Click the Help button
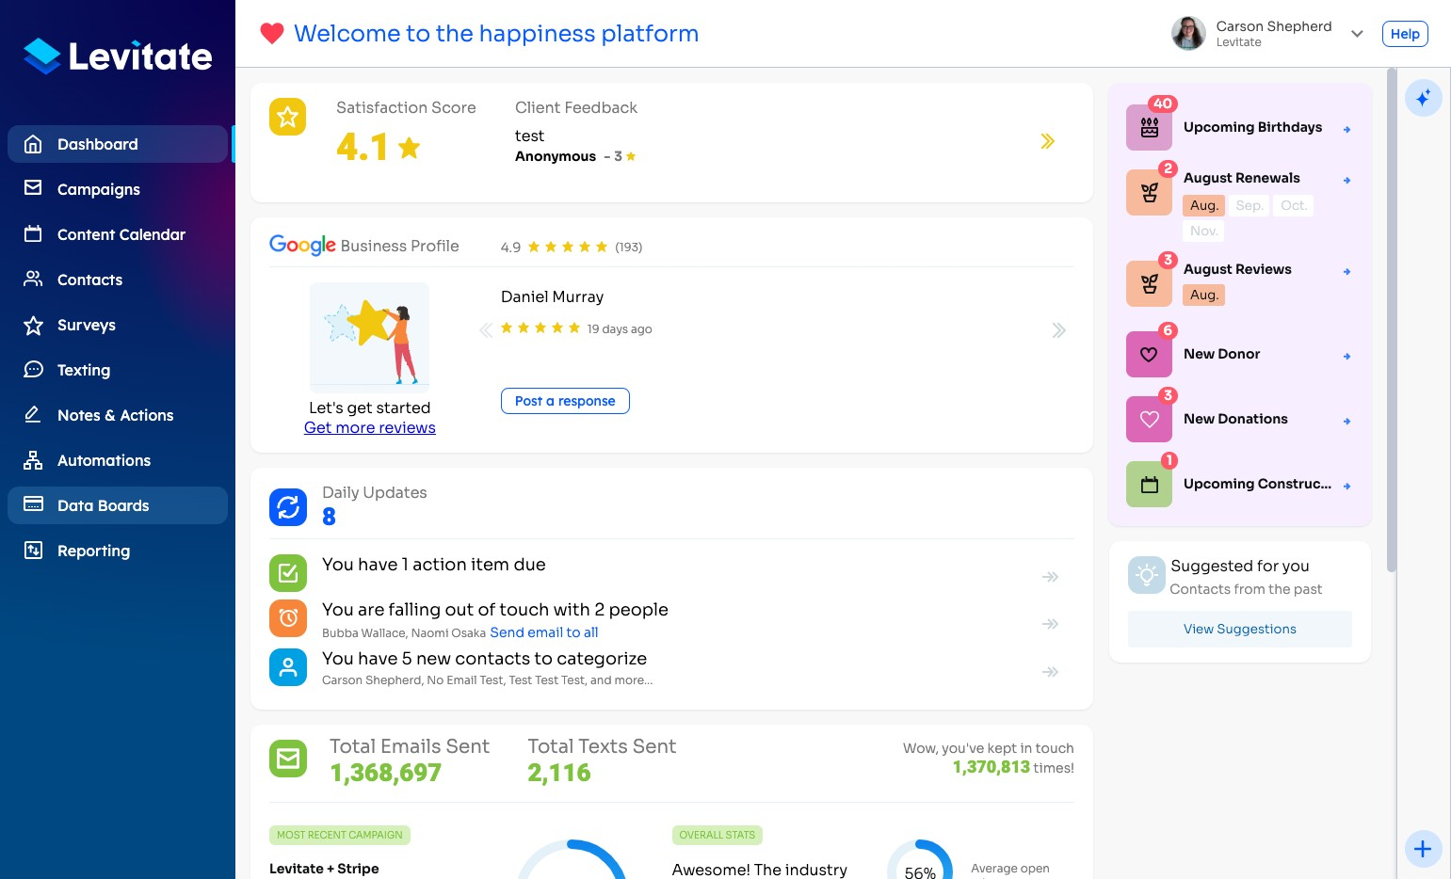Screen dimensions: 1451x879 [x=1405, y=34]
